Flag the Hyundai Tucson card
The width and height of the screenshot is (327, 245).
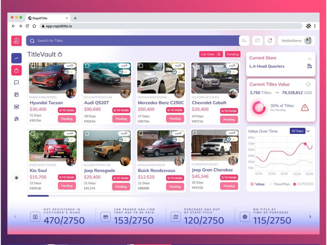32,90
